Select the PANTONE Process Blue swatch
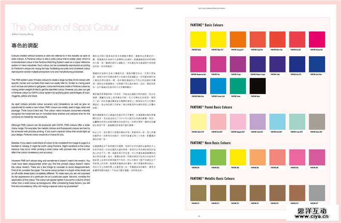This screenshot has width=341, height=223. point(218,86)
